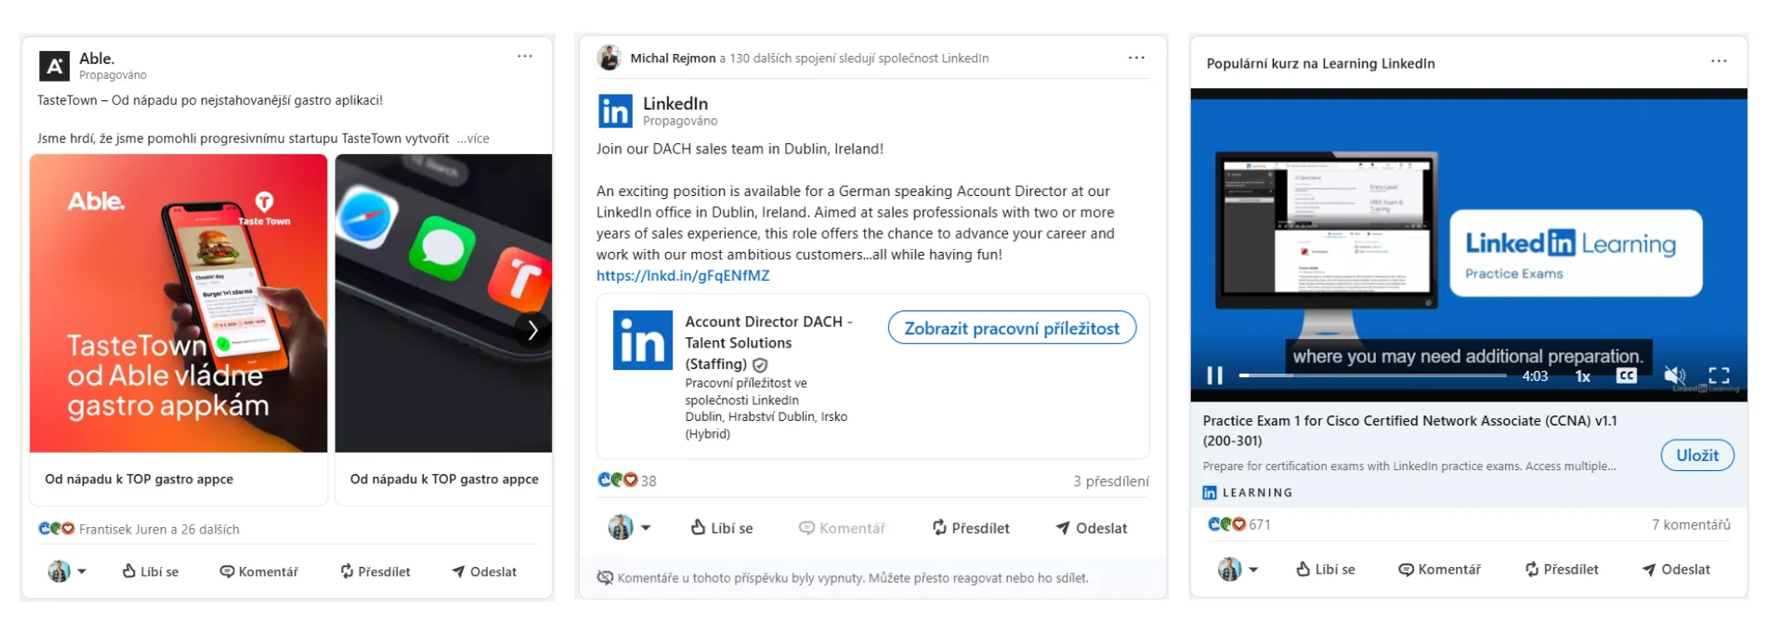Comment on the Able post
The image size is (1781, 631).
pos(259,572)
